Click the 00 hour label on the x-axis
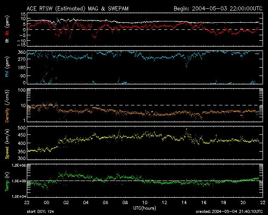Screen dimensions: 268x215 [x=46, y=203]
